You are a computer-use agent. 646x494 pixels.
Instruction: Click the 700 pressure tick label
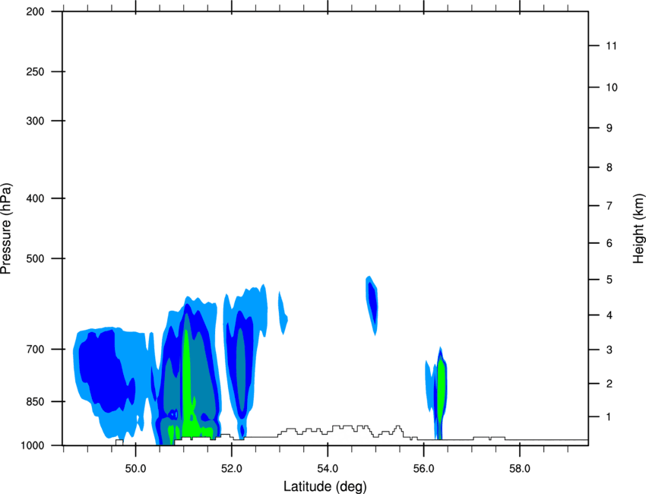point(35,349)
